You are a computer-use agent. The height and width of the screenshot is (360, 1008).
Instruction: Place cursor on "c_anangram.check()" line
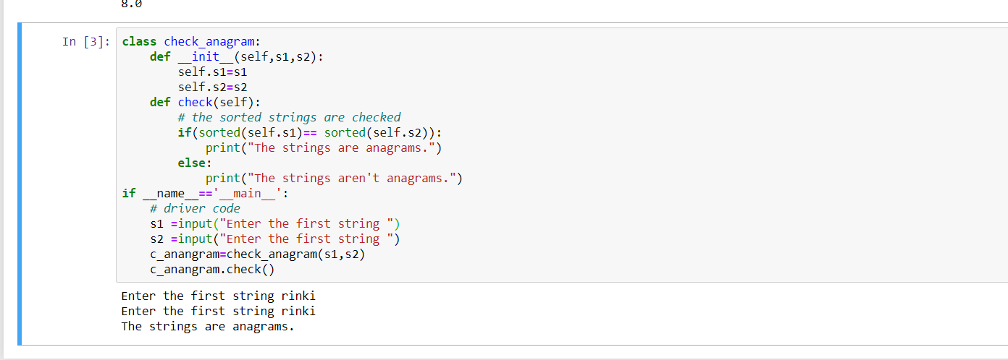pos(212,269)
